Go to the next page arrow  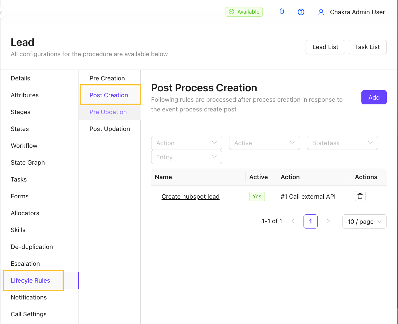click(x=328, y=221)
